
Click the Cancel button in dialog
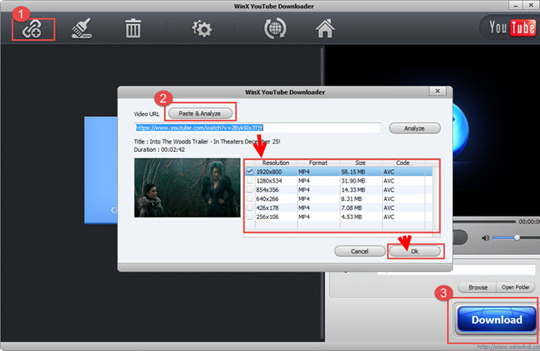pos(360,251)
